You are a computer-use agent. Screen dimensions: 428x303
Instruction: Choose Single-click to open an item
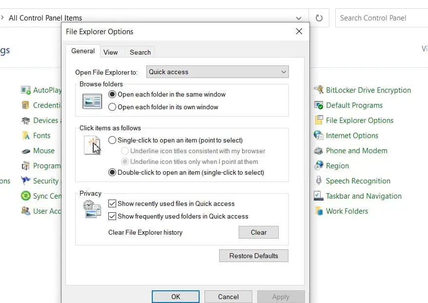click(x=112, y=140)
